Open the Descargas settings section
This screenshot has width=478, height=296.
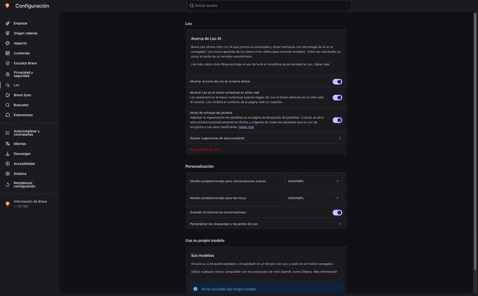[x=22, y=154]
